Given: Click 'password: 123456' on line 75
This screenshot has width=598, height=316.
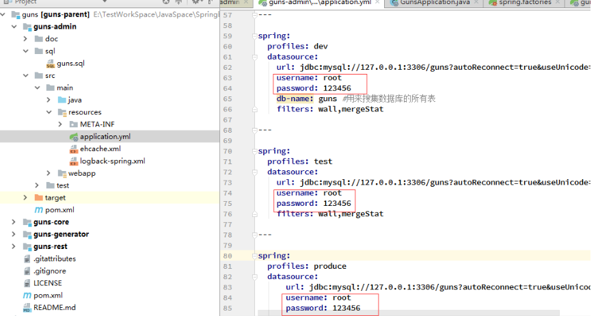Looking at the screenshot, I should coord(314,203).
